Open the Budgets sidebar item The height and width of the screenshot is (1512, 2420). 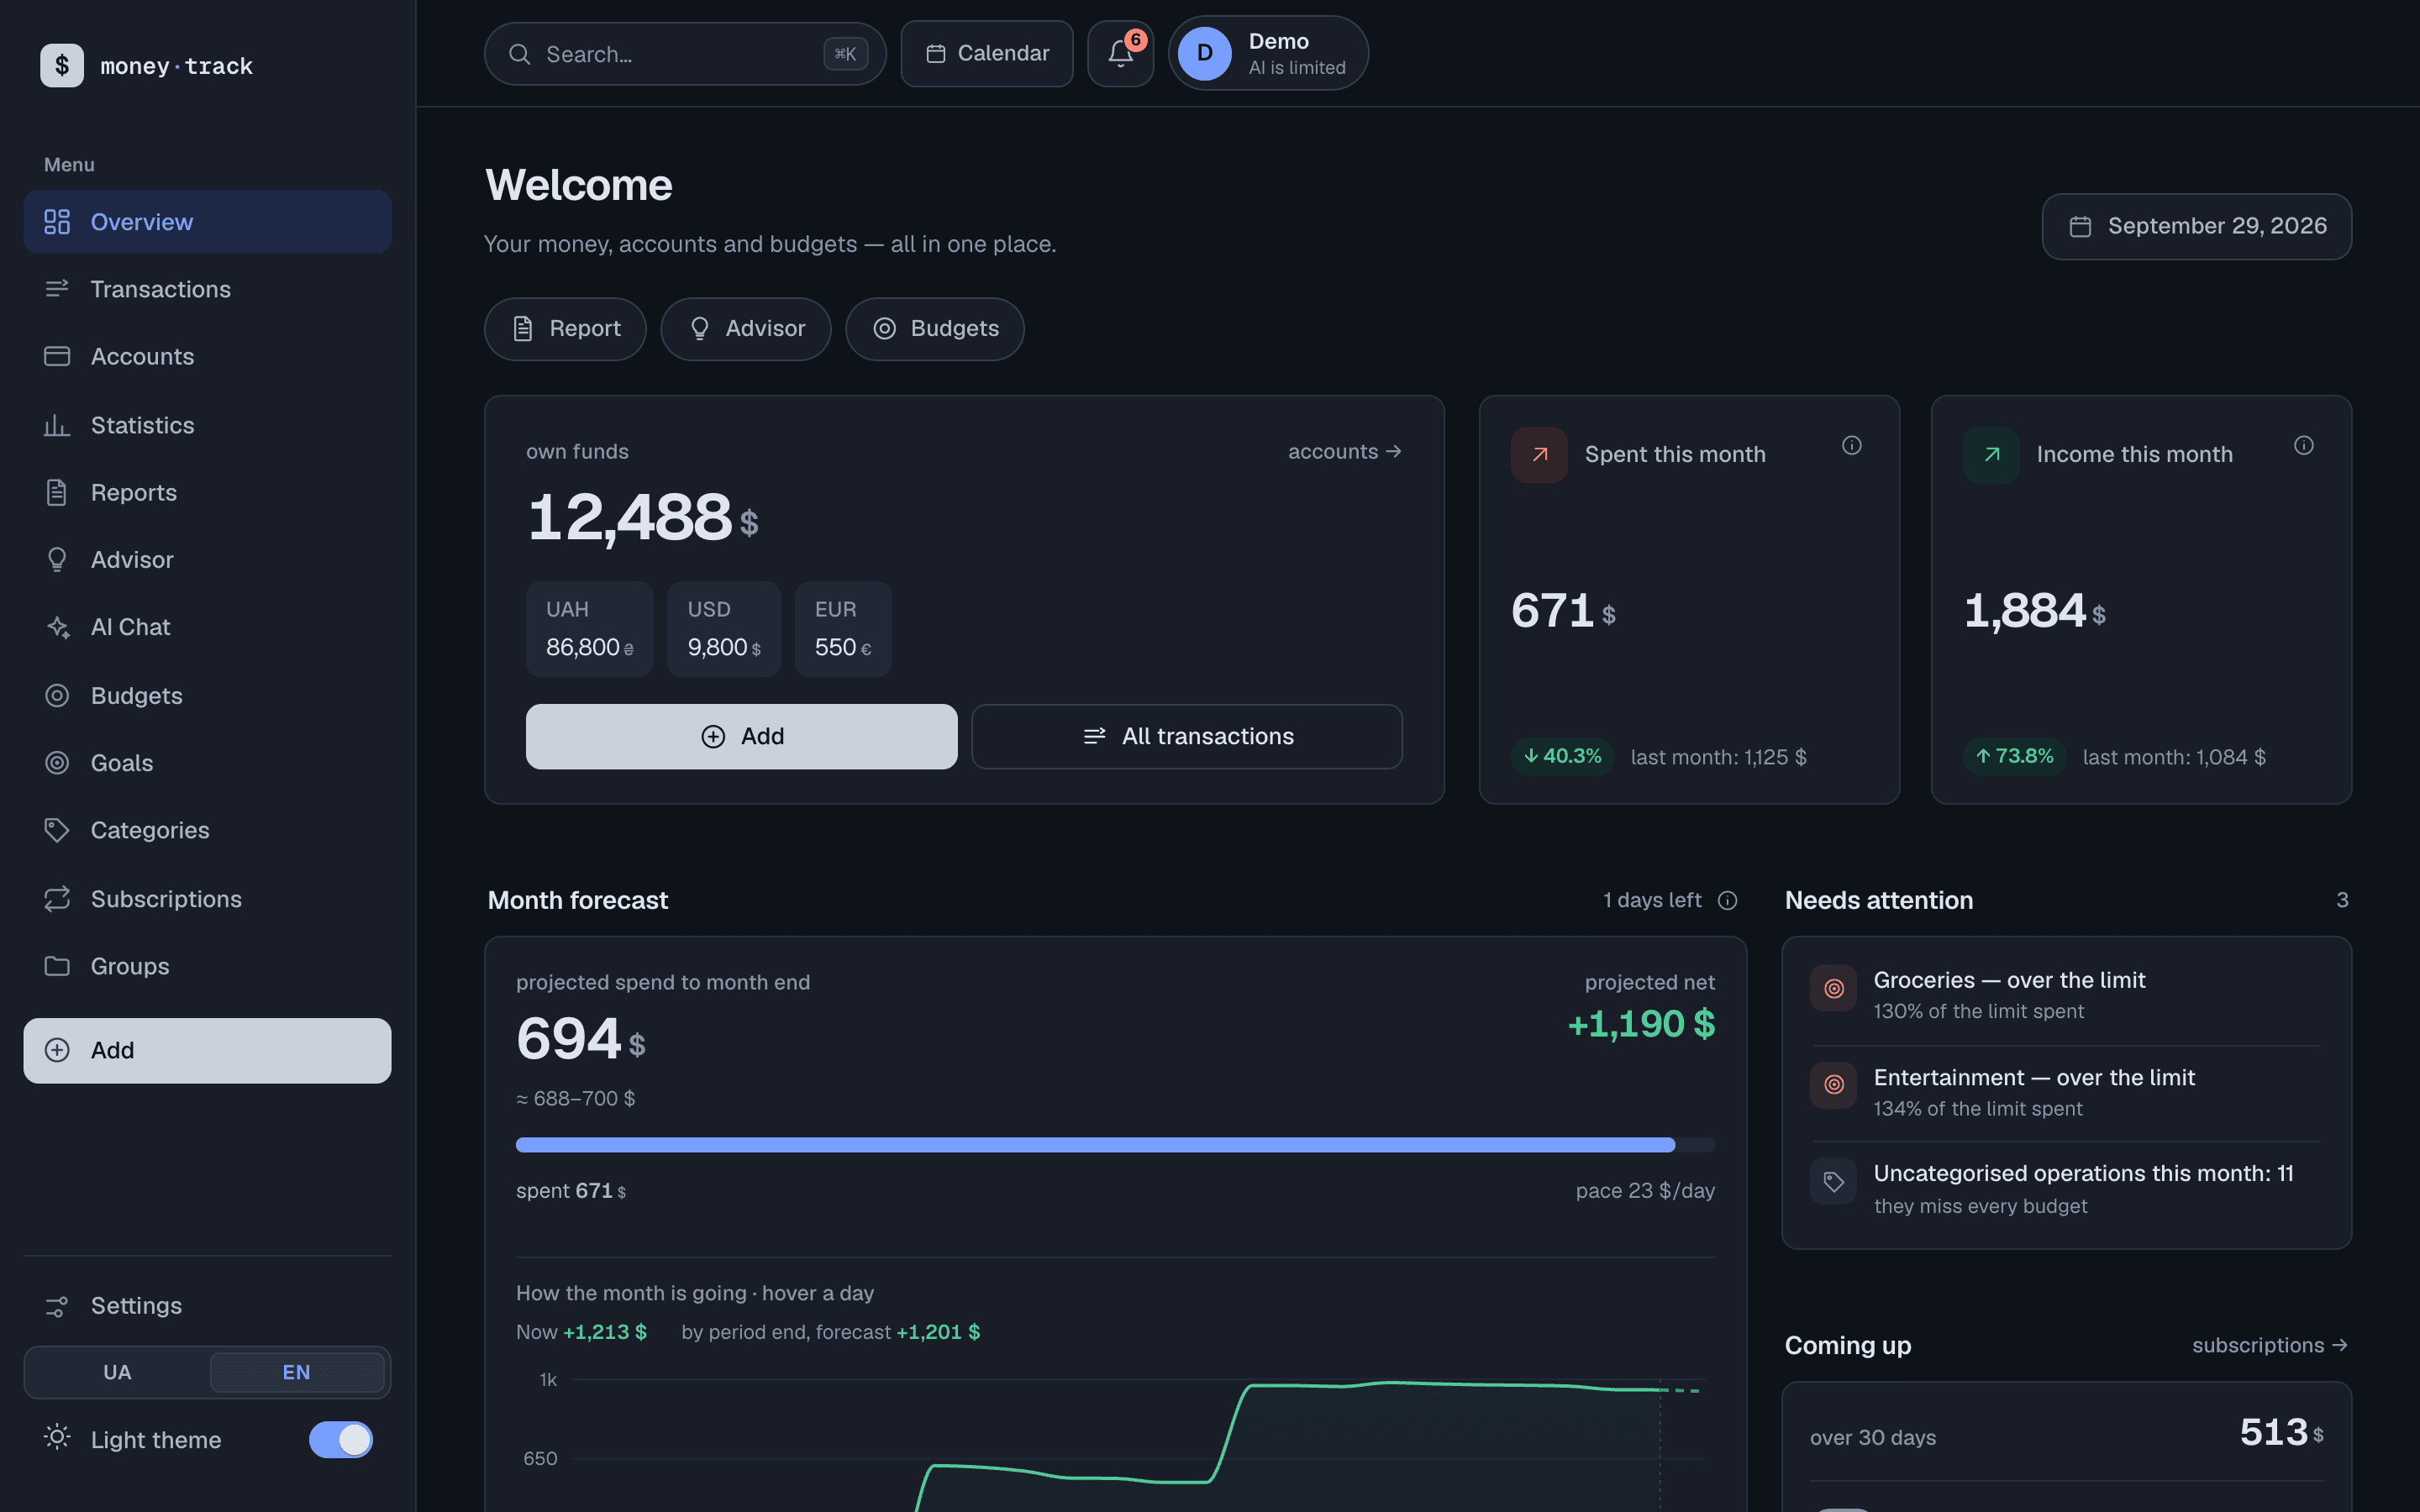[207, 696]
